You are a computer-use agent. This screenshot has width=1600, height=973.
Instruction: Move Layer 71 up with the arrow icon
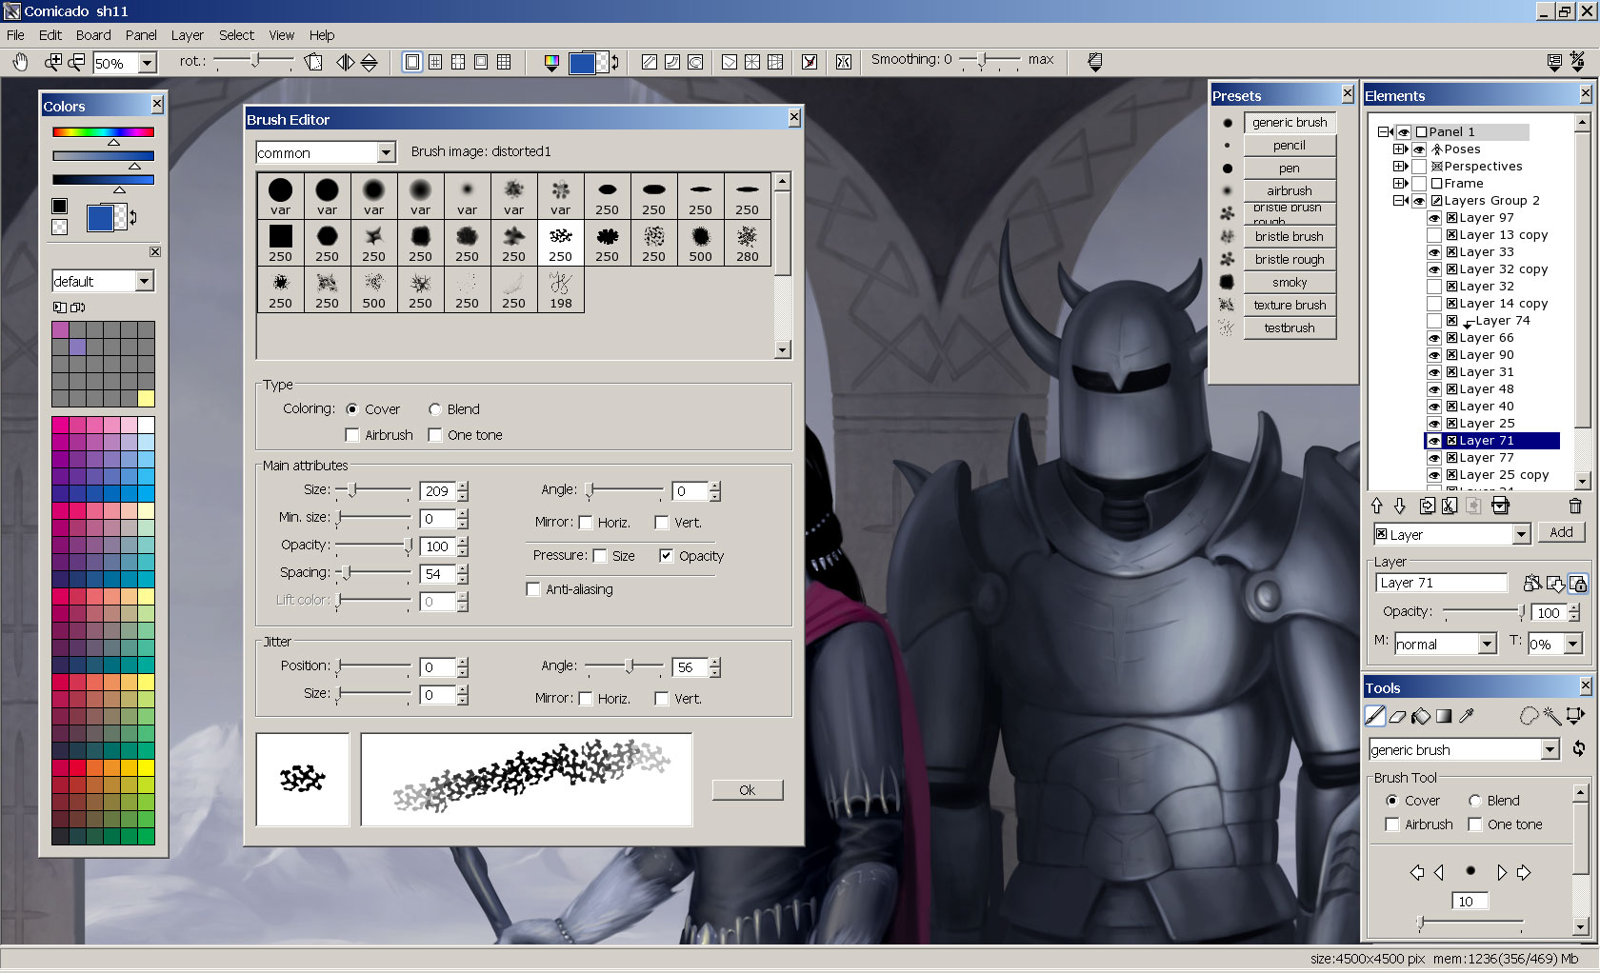[x=1376, y=506]
